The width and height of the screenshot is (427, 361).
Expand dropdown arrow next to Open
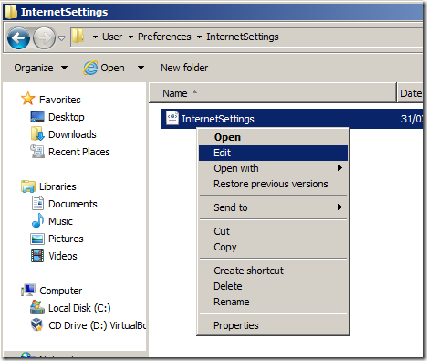click(x=141, y=68)
